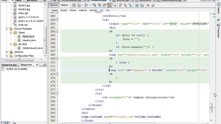Click editor vertical scrollbar thumb
Screen dimensions: 221x124
point(211,108)
